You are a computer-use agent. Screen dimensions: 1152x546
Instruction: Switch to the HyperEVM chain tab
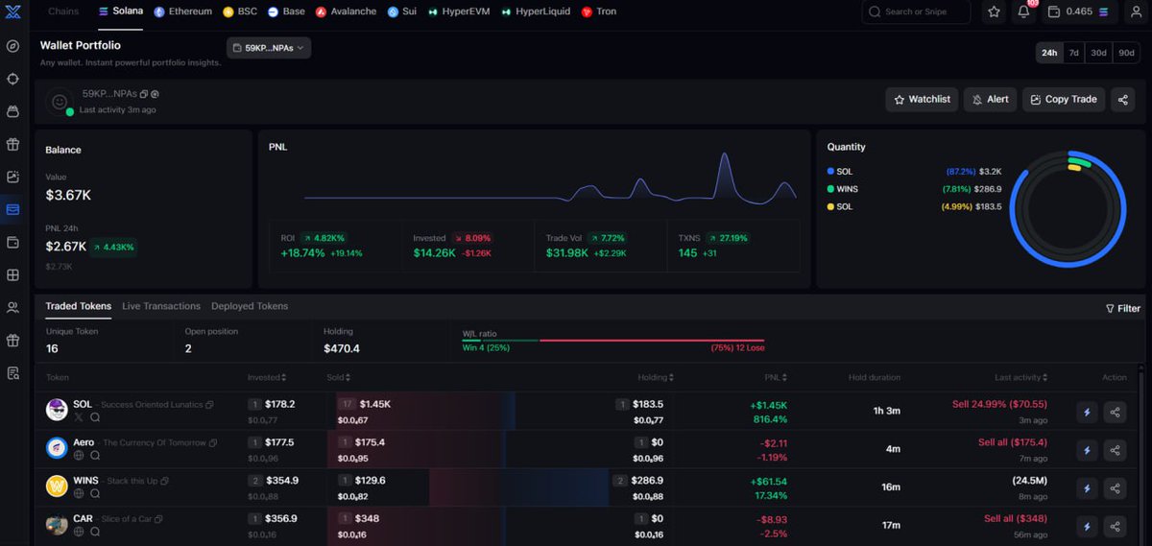[460, 12]
